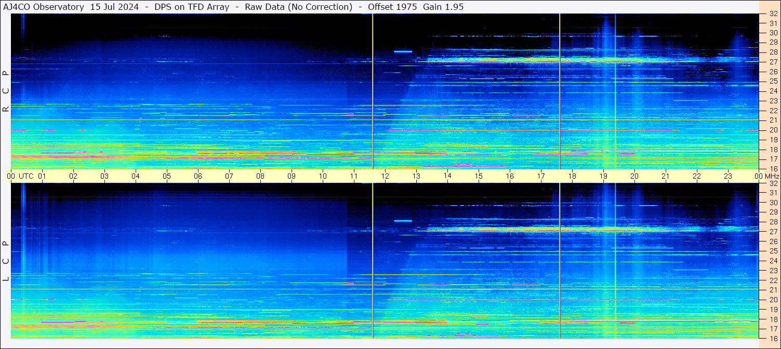781x349 pixels.
Task: Click hour label "17" on time axis
Action: pyautogui.click(x=541, y=176)
